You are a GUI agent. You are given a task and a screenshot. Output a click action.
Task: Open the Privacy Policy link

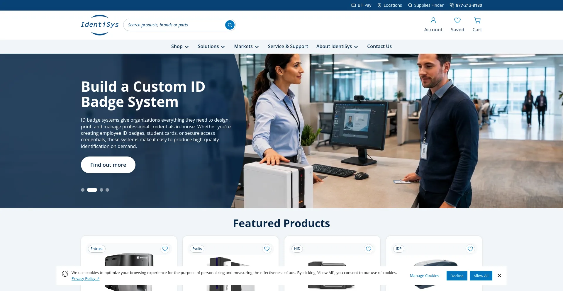click(85, 278)
